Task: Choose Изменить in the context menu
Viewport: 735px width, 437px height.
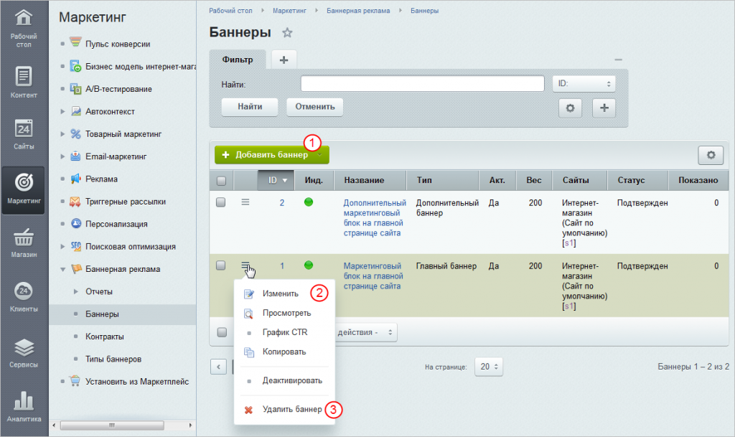Action: (x=280, y=293)
